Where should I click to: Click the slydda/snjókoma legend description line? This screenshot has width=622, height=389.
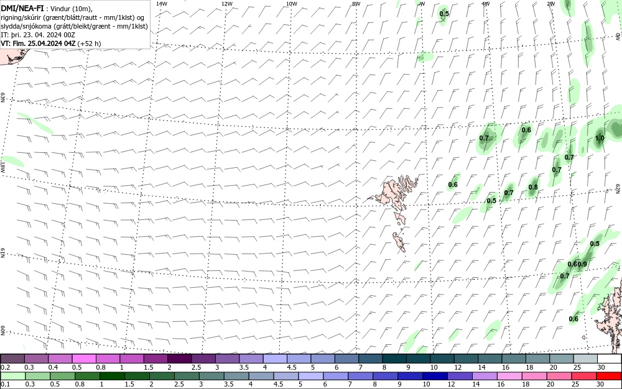click(75, 26)
